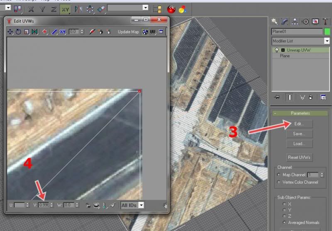
Task: Click the eraser-like icon in main toolbar
Action: [101, 9]
